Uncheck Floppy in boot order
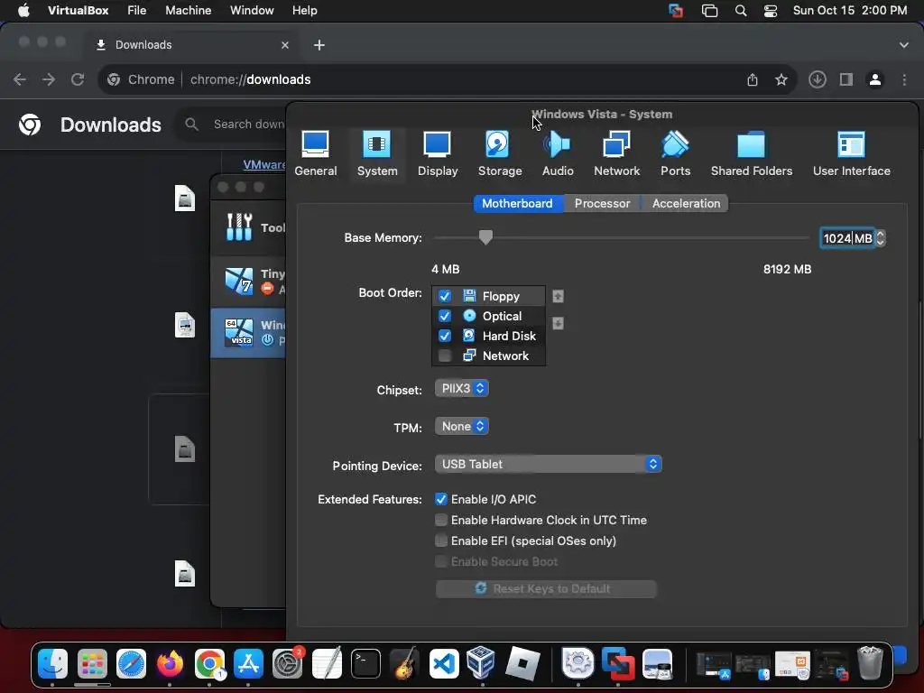The height and width of the screenshot is (693, 924). tap(444, 296)
